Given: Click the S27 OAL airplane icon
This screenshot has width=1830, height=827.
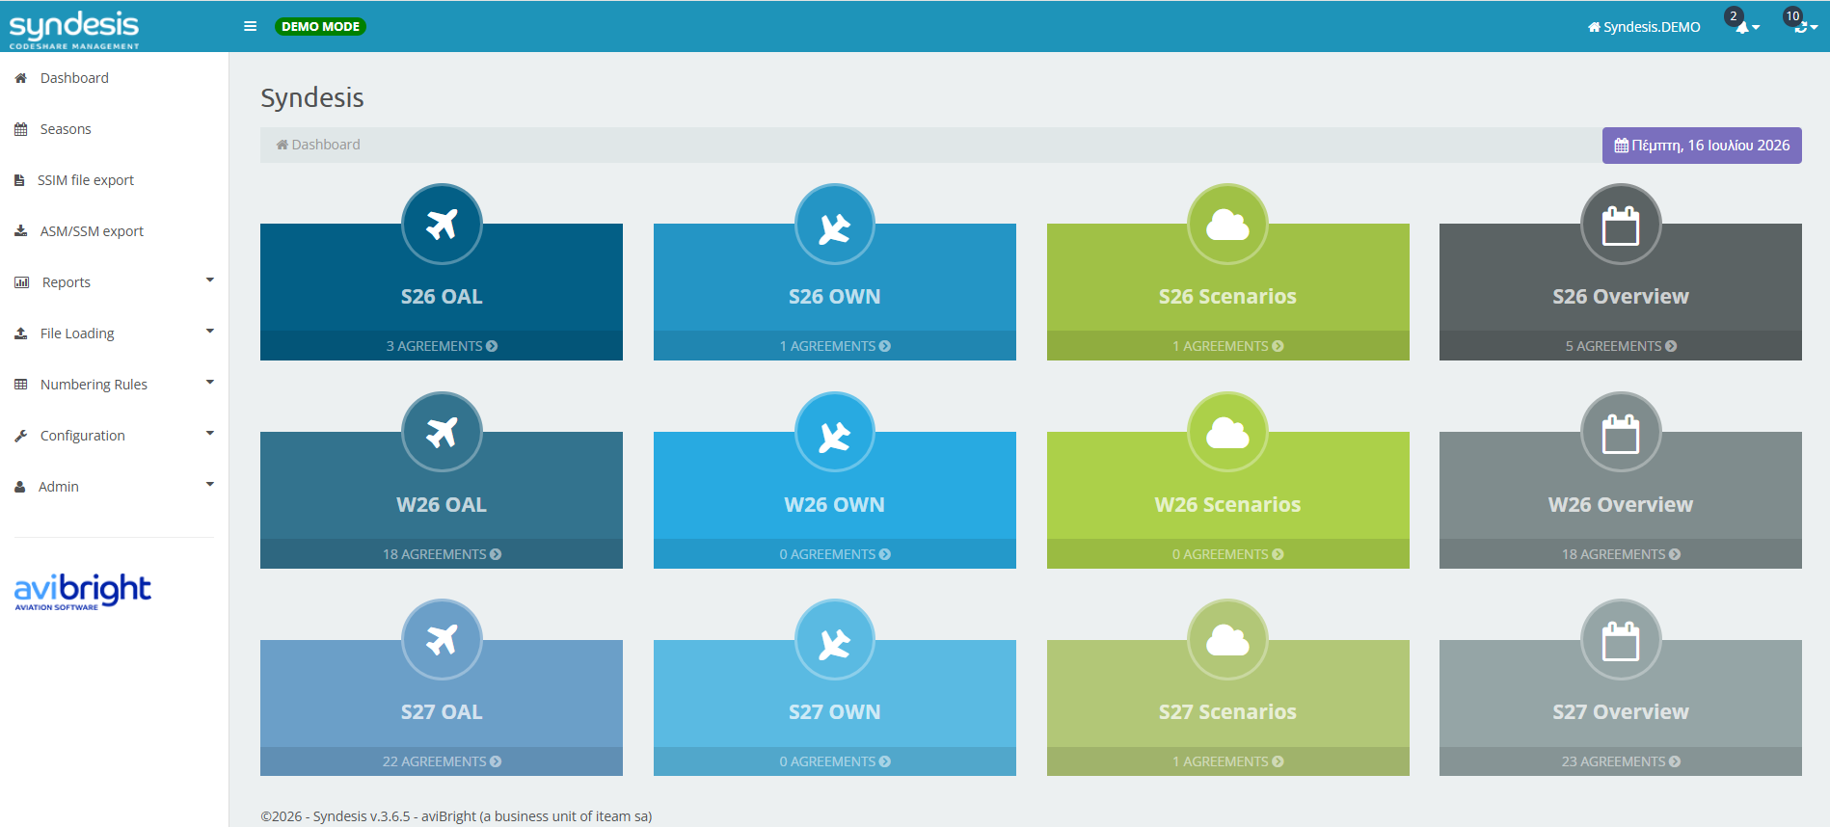Looking at the screenshot, I should click(x=442, y=640).
